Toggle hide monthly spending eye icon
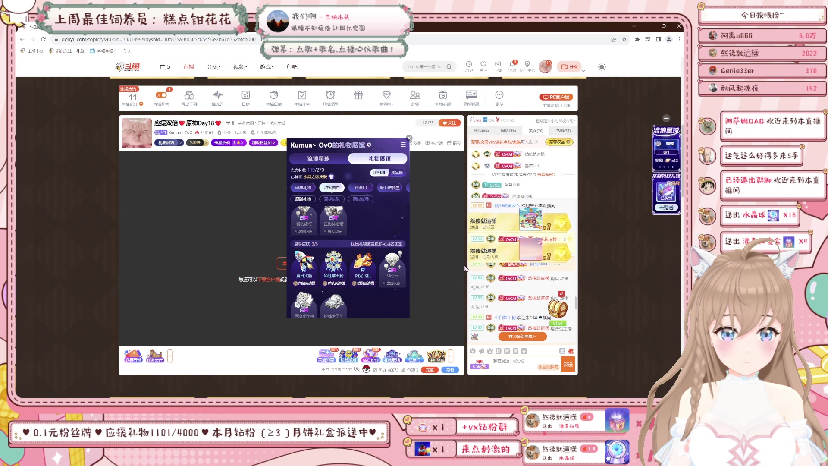Image resolution: width=828 pixels, height=466 pixels. 357,370
